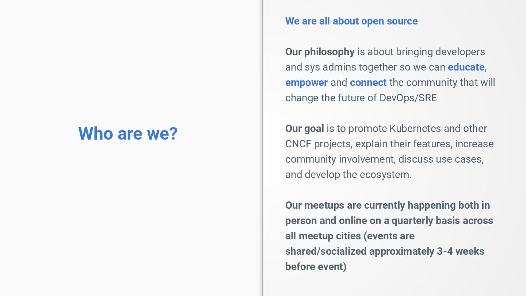The image size is (526, 296).
Task: Click the word "quarterly" in the meetups paragraph
Action: click(412, 221)
